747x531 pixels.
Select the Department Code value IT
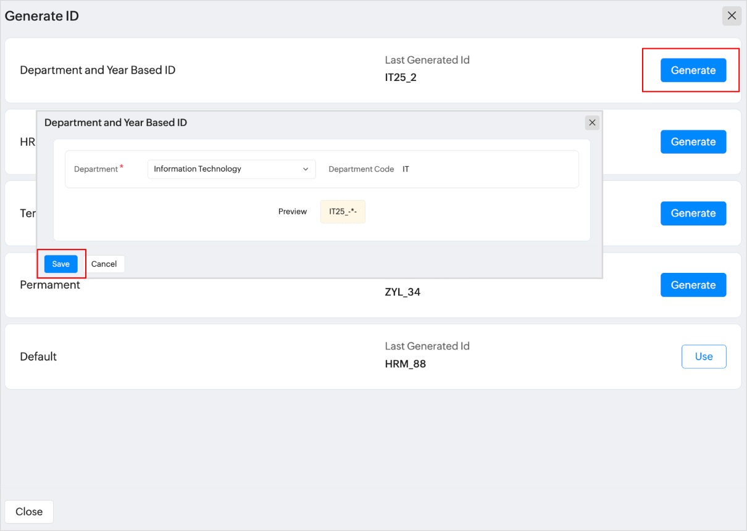(x=406, y=169)
